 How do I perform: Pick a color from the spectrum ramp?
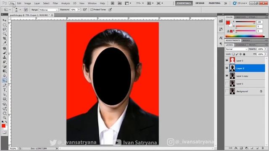[x=245, y=36]
